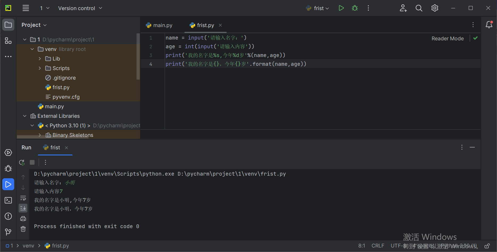
Task: Open the Git tool window icon
Action: click(x=8, y=232)
